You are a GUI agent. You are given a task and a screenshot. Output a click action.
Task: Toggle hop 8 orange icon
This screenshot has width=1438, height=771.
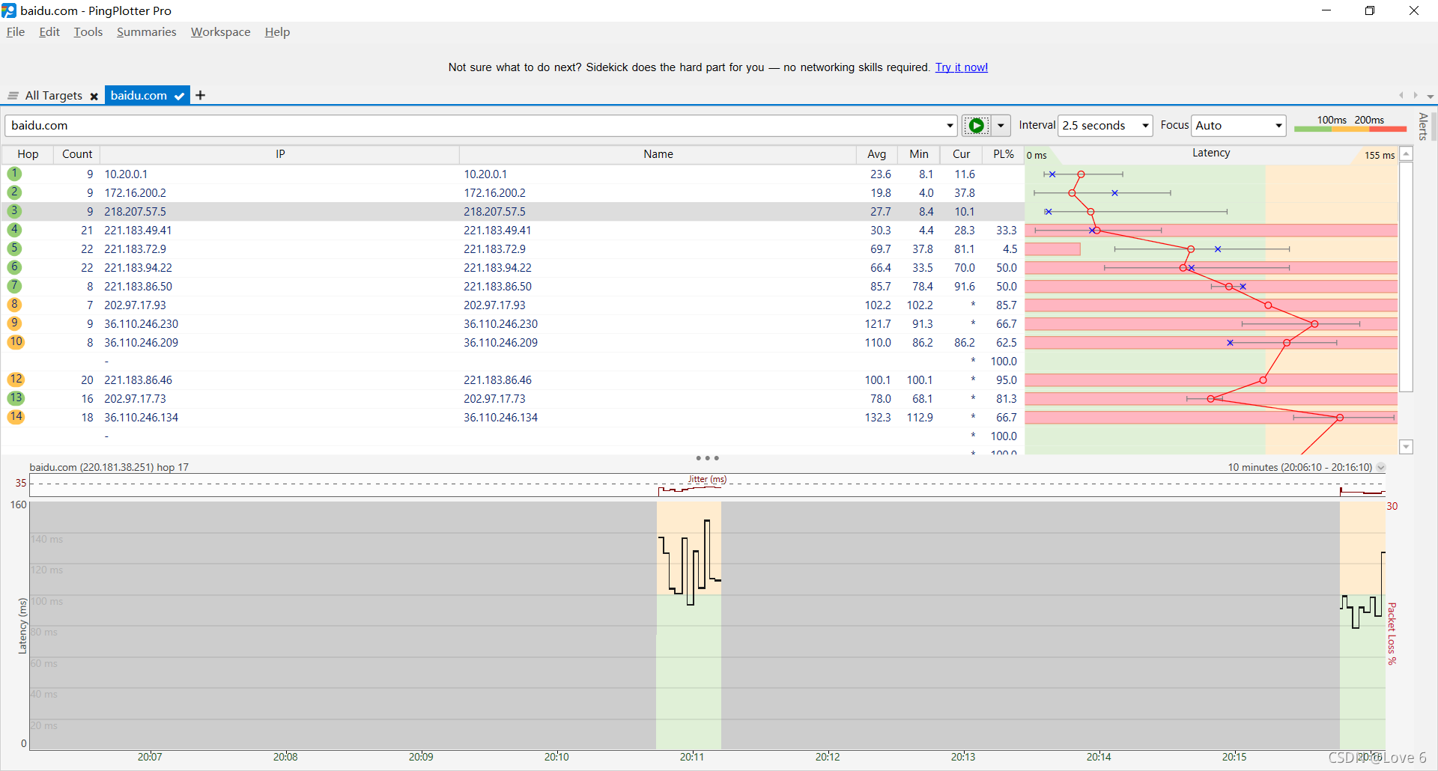click(14, 305)
